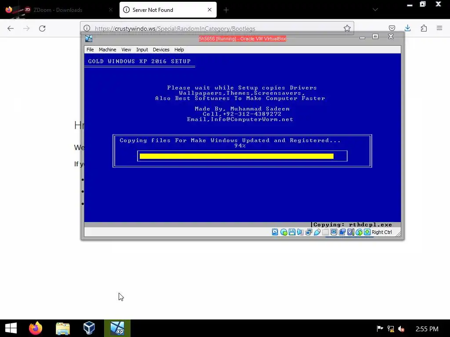Go back in Firefox
Screen dimensions: 450x337
[11, 29]
